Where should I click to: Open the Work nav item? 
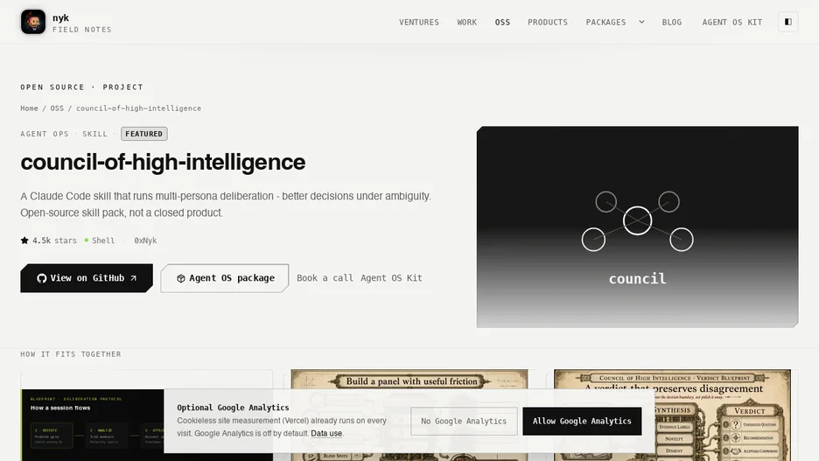click(467, 22)
